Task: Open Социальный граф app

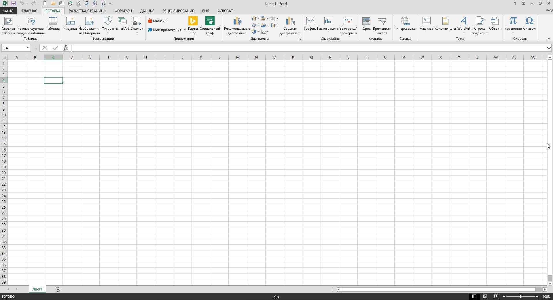Action: [210, 26]
